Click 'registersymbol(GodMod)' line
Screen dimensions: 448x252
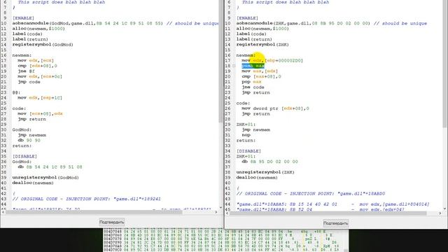tap(43, 45)
